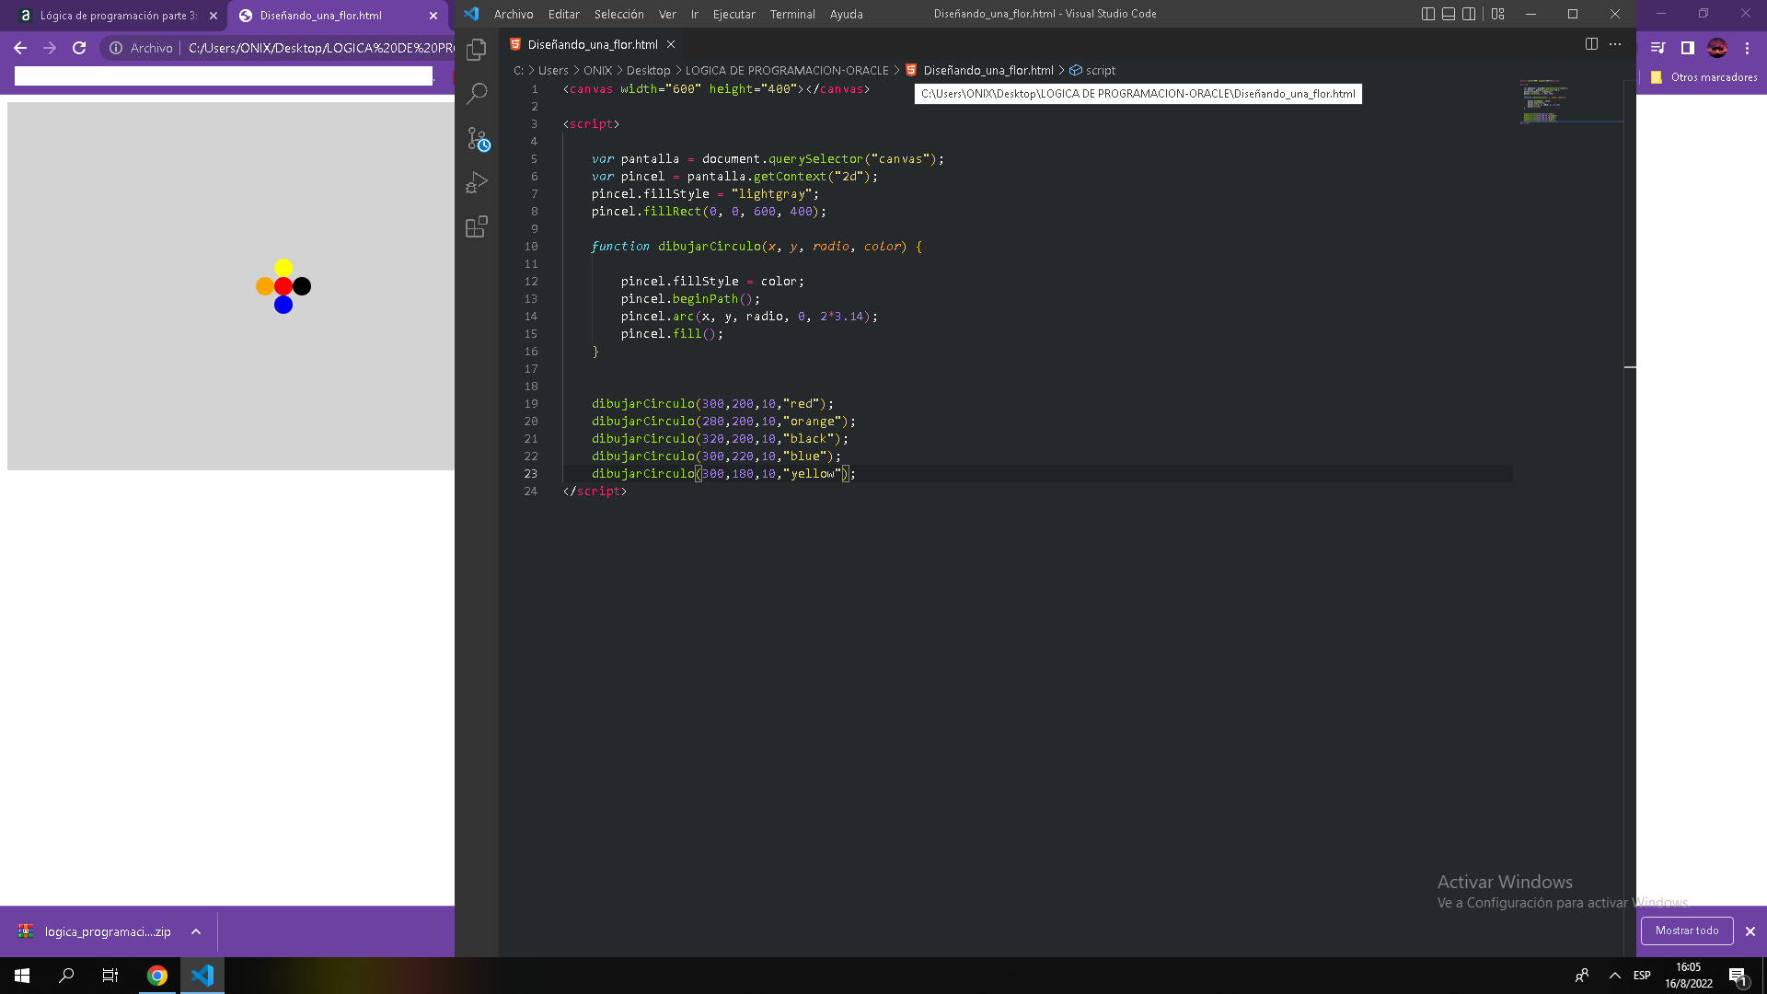Open Windows taskbar search
The image size is (1767, 994).
[x=66, y=976]
